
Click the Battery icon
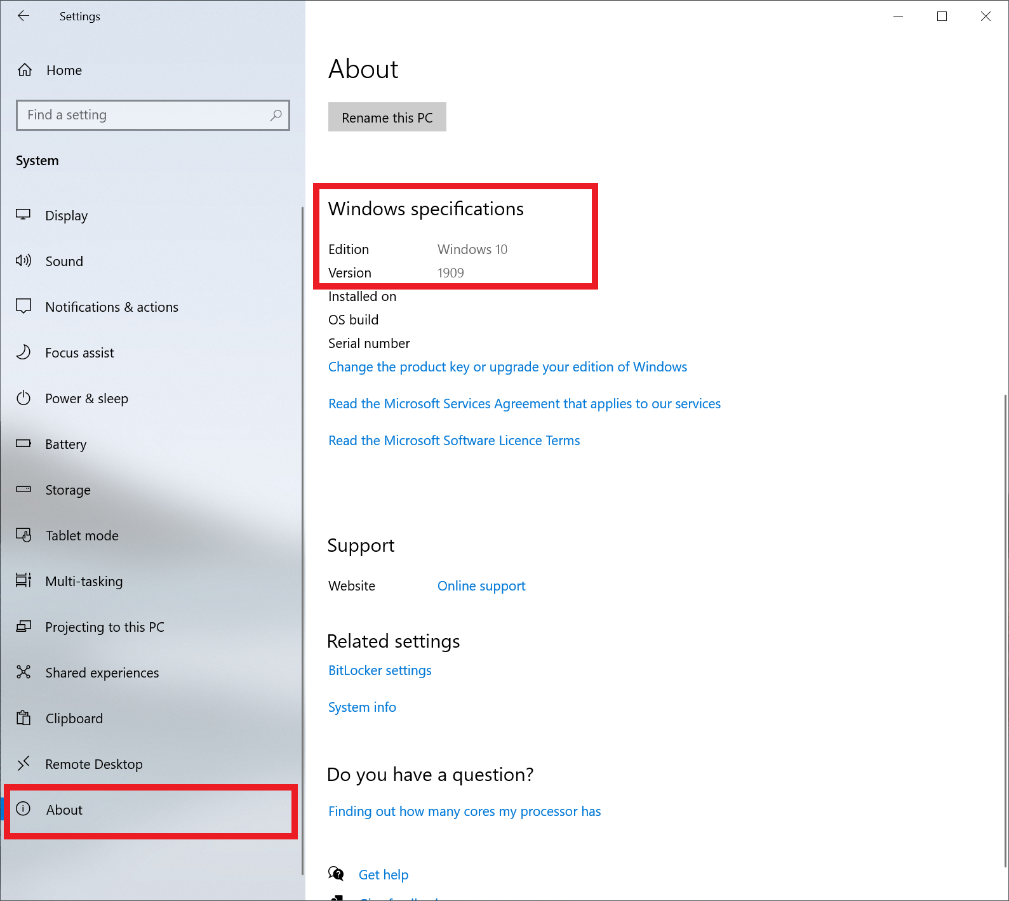tap(23, 444)
